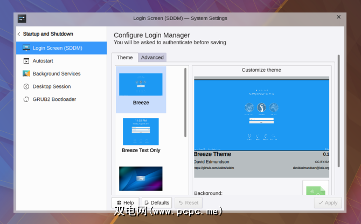Click the Autostart icon in sidebar
Image resolution: width=361 pixels, height=224 pixels.
coord(26,60)
